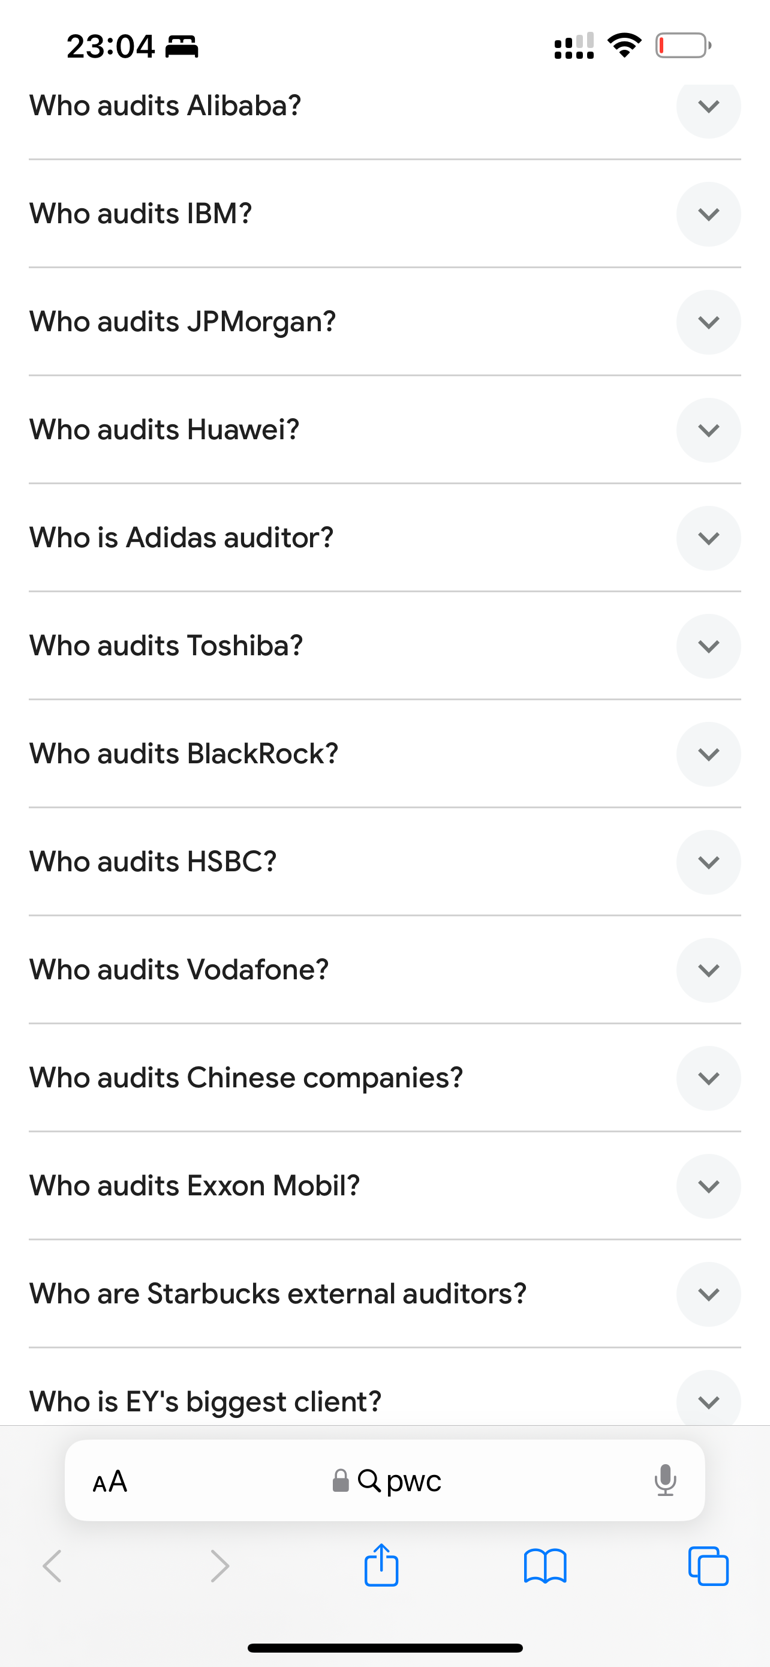Open the "Who audits BlackRock?" question

point(184,754)
